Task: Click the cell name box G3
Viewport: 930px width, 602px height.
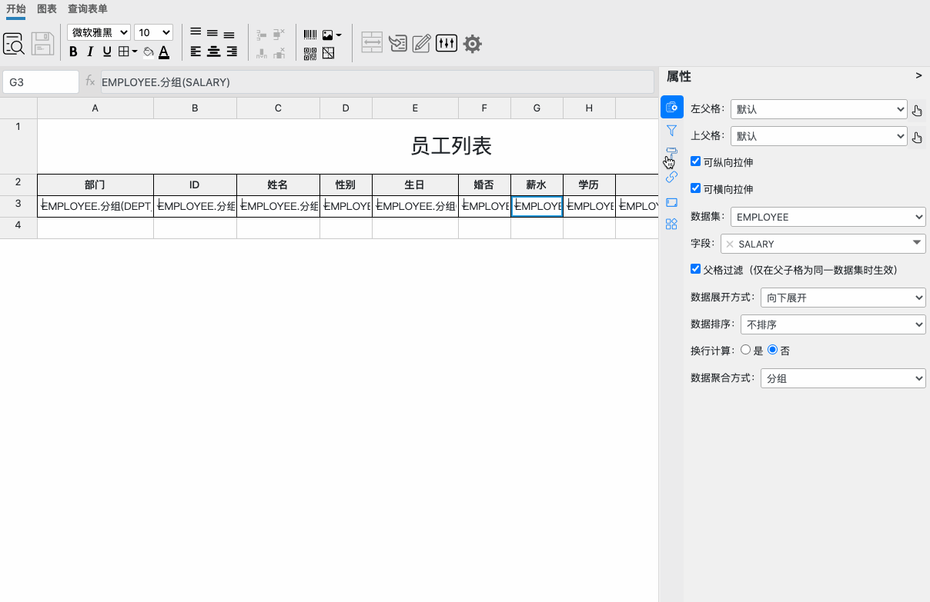Action: point(41,81)
